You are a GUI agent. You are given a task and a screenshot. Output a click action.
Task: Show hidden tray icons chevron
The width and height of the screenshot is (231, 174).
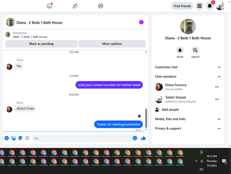pos(196,161)
